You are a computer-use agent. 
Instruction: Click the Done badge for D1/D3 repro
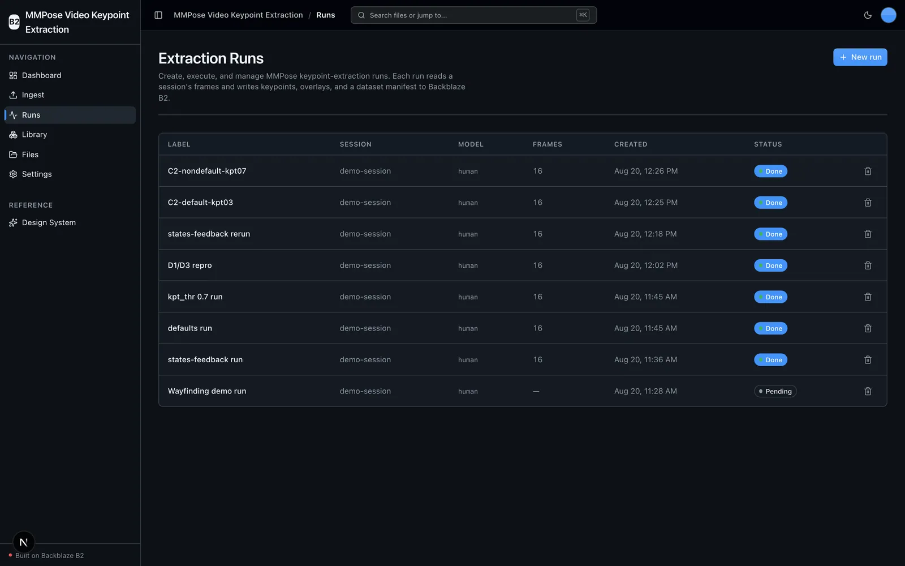click(x=770, y=265)
